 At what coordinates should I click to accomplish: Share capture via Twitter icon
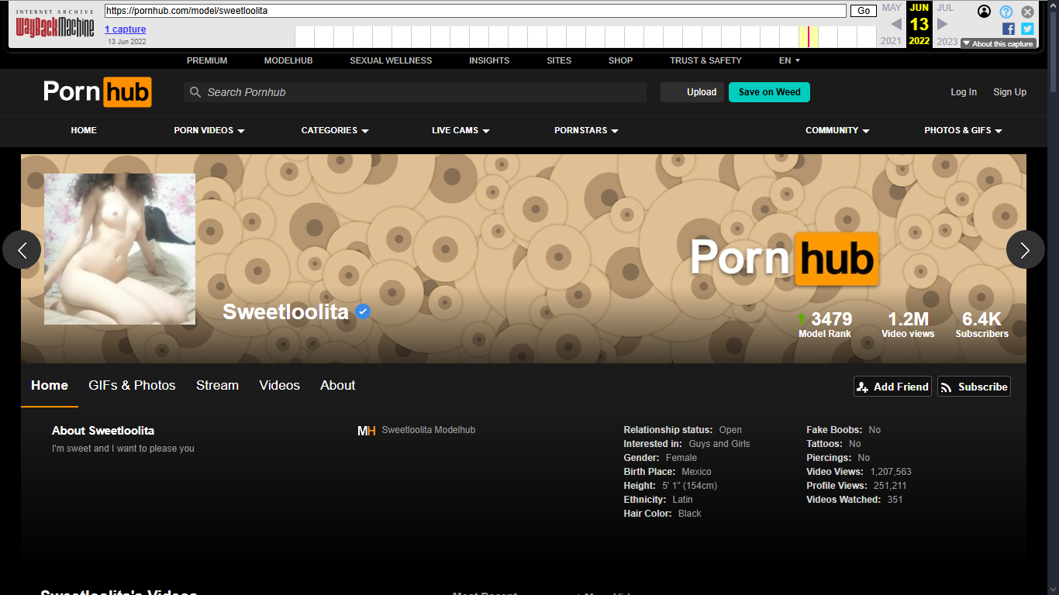[1027, 29]
